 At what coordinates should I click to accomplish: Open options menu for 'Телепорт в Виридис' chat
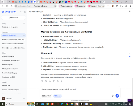(24, 36)
